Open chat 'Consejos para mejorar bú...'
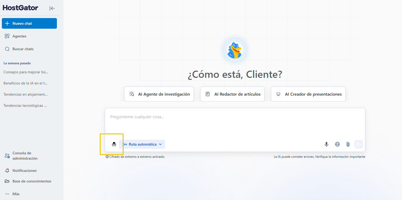Screen dimensions: 402x200 click(26, 72)
